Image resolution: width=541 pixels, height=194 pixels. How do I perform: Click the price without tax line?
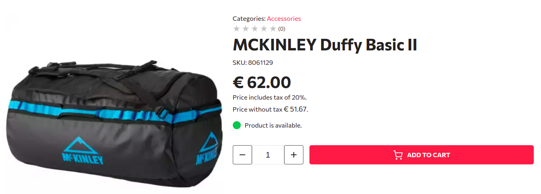[270, 109]
